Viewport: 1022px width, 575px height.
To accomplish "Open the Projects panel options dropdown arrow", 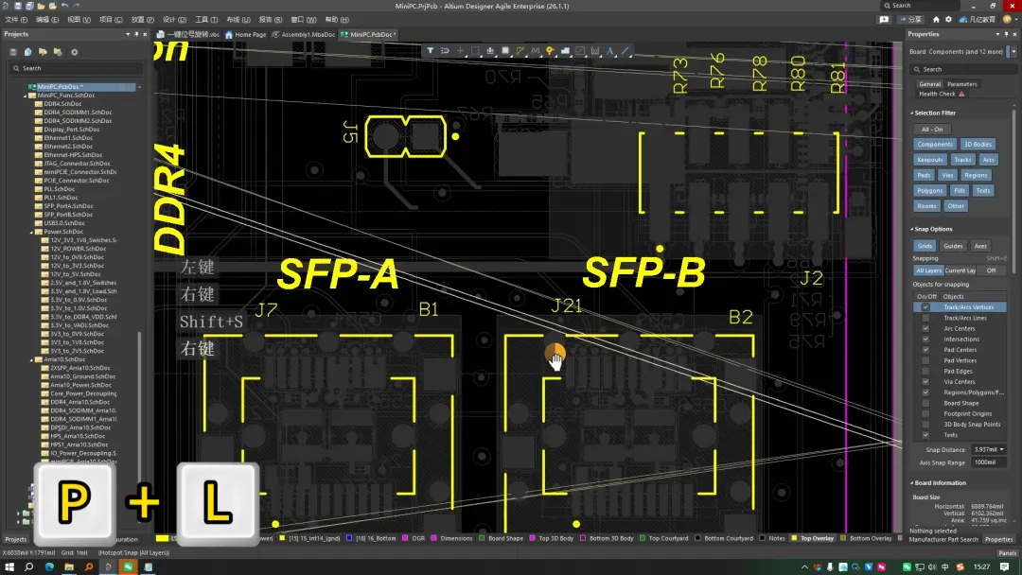I will tap(128, 34).
